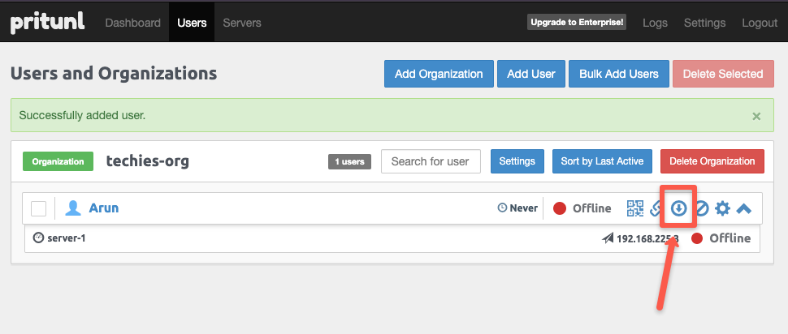Click the pritunl logo
788x334 pixels.
48,23
